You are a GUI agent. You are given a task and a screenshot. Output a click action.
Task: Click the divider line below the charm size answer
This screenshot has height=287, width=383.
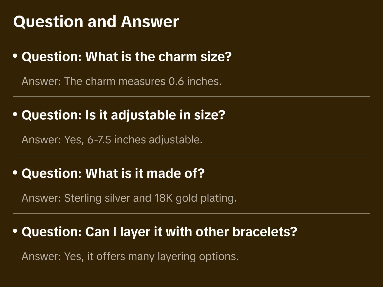191,97
